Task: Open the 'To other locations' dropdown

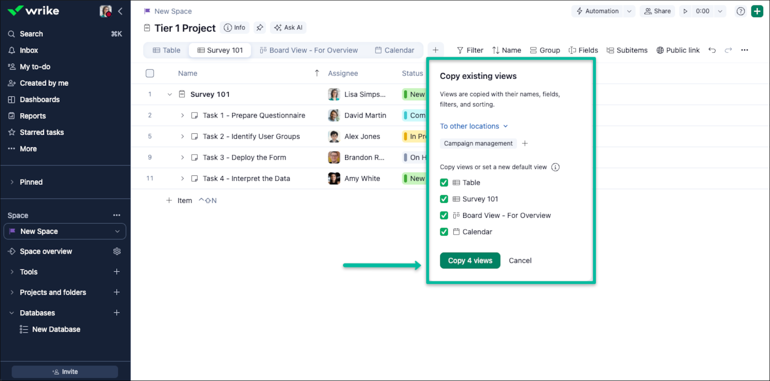Action: click(x=474, y=126)
